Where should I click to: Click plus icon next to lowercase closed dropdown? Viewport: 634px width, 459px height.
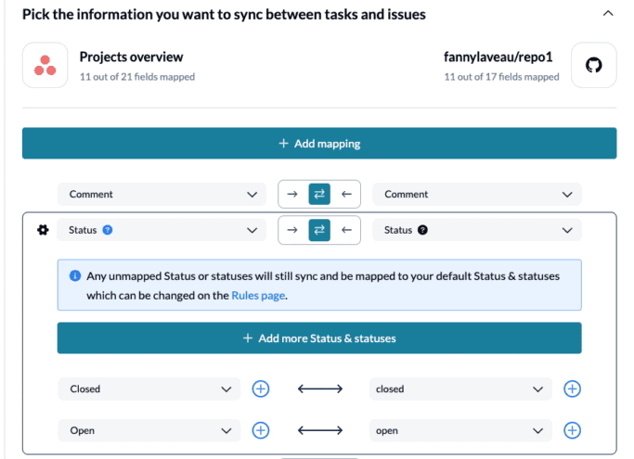[572, 389]
